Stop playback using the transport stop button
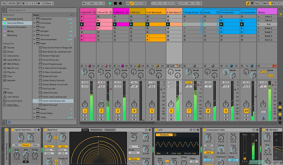Image resolution: width=283 pixels, height=165 pixels. pyautogui.click(x=115, y=3)
